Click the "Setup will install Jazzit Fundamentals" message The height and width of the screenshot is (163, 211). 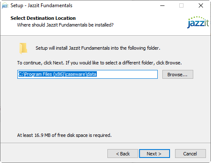click(x=98, y=48)
